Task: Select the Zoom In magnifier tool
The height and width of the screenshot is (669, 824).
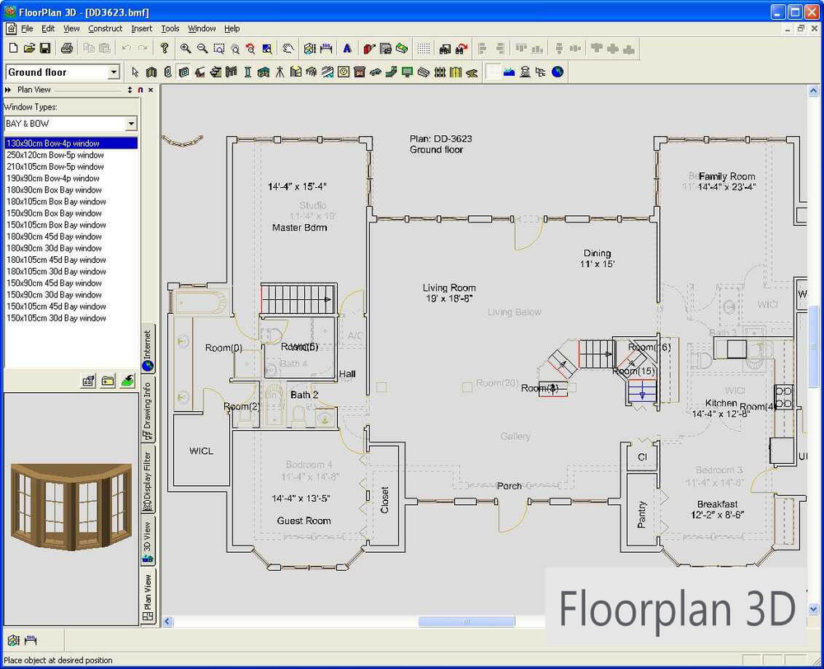Action: point(186,49)
